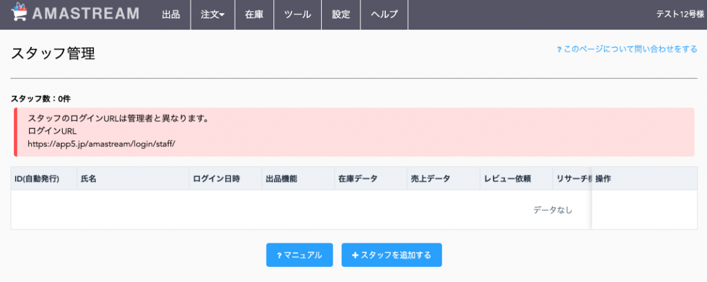Click the Amastream shopping cart logo icon
This screenshot has width=707, height=282.
click(19, 13)
